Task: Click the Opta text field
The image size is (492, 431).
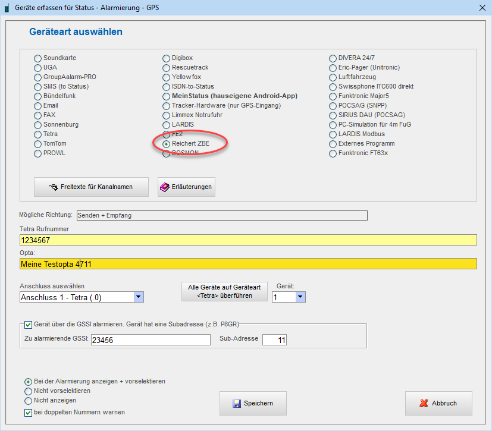Action: (x=248, y=263)
